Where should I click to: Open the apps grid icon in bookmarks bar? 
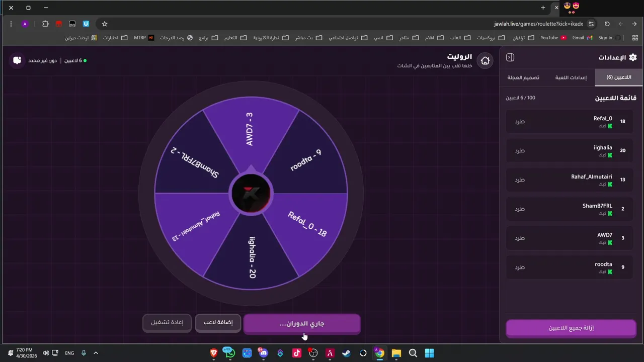coord(635,38)
